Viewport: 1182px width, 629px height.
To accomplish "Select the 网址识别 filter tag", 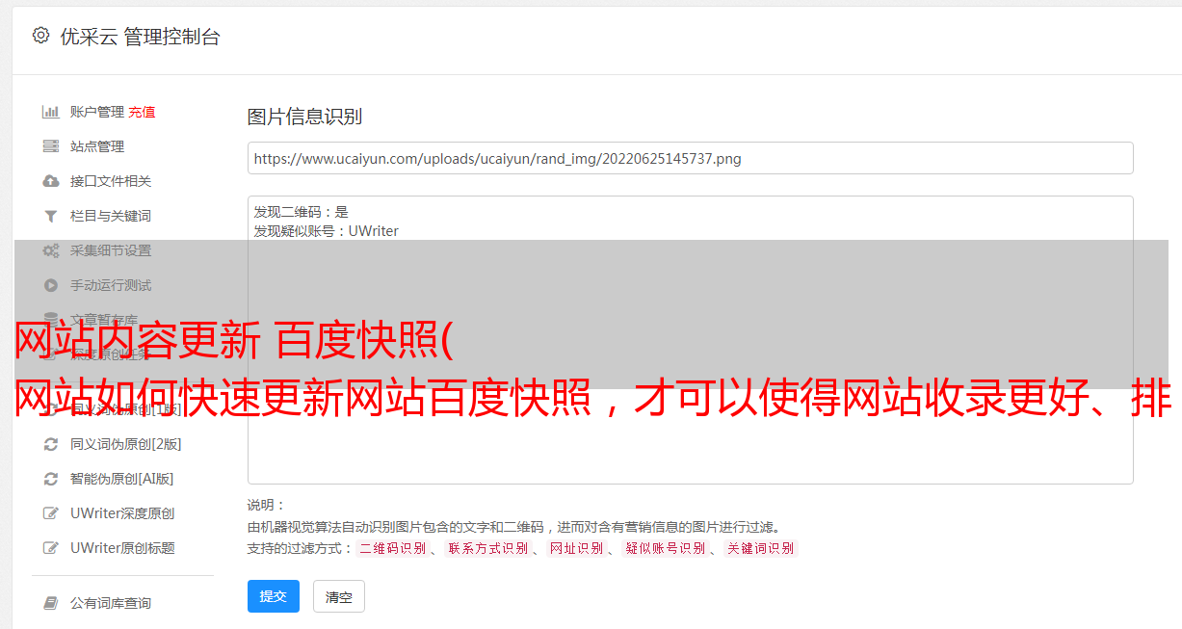I will (576, 548).
